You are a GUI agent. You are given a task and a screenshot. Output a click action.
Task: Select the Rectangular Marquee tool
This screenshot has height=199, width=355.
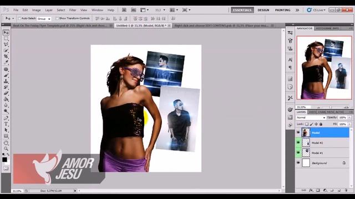[6, 39]
